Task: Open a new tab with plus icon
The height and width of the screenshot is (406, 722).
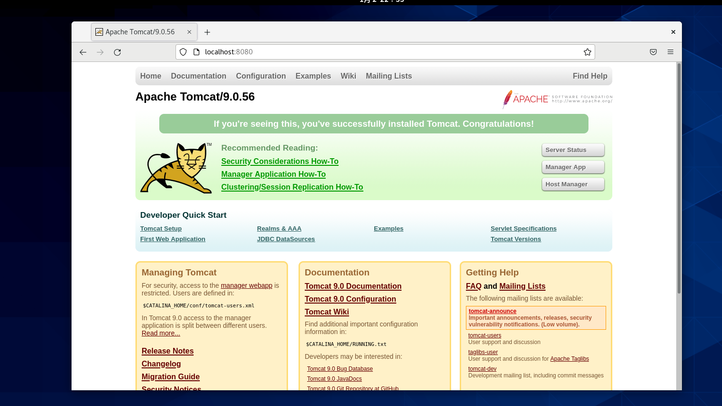Action: pyautogui.click(x=207, y=32)
